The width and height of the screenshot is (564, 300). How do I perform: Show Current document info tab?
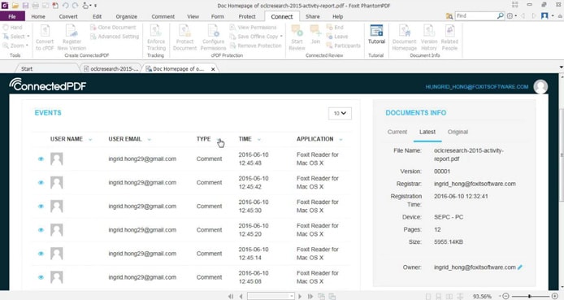click(x=397, y=132)
